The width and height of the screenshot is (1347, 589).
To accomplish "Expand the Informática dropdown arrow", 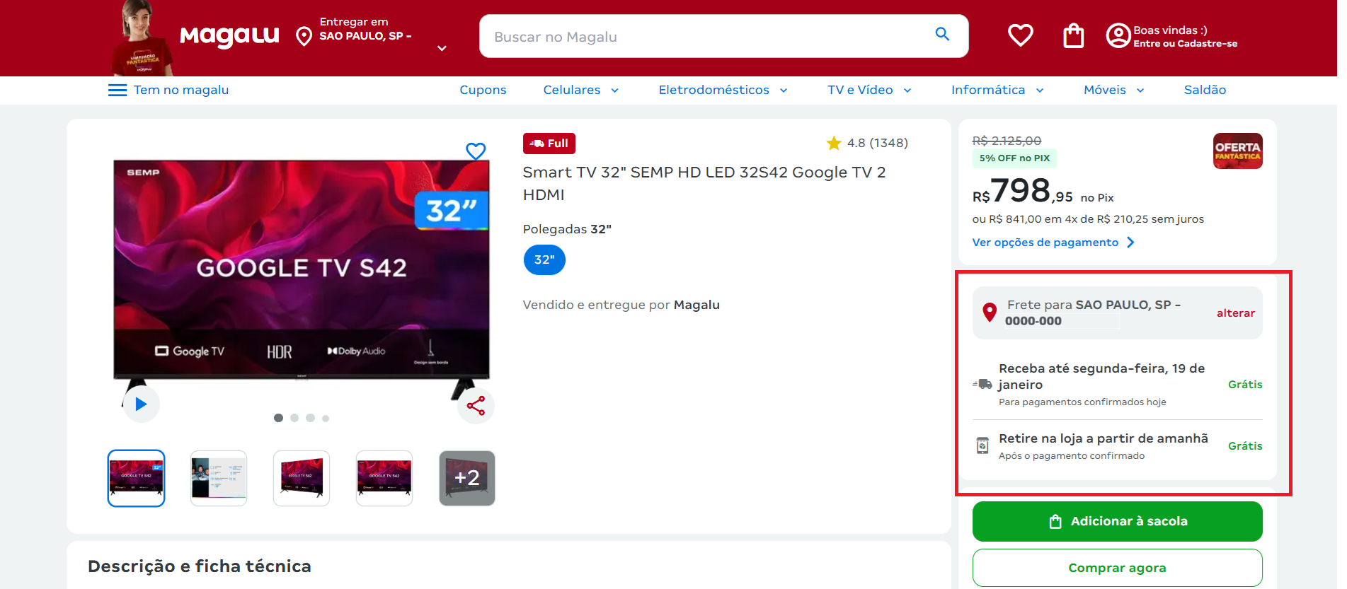I will tap(1040, 91).
